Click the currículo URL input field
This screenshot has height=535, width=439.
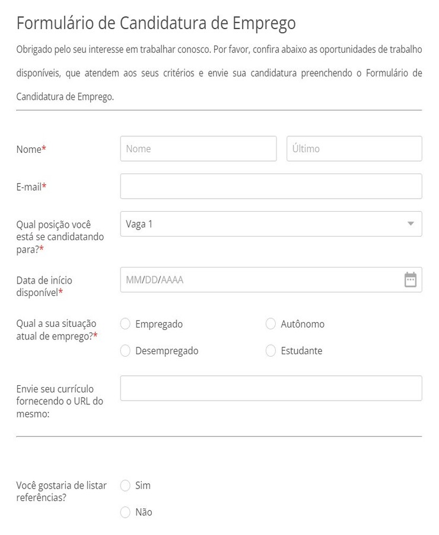[271, 387]
